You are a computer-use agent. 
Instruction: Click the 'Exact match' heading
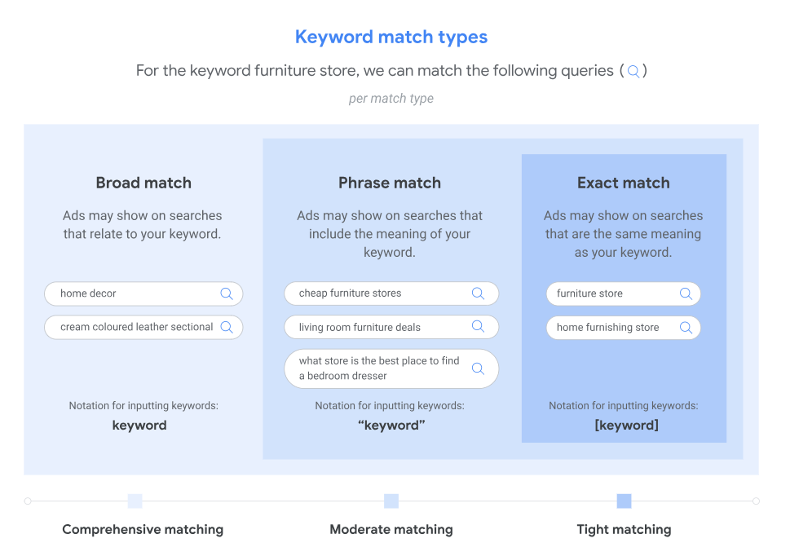(x=624, y=183)
